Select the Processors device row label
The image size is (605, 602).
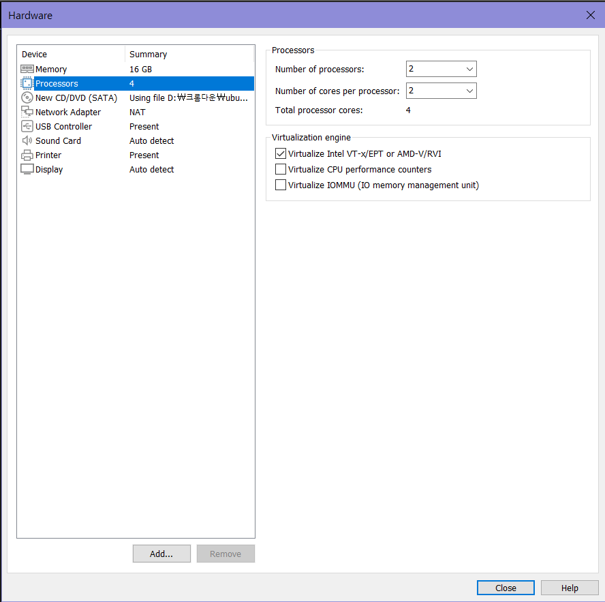(57, 83)
